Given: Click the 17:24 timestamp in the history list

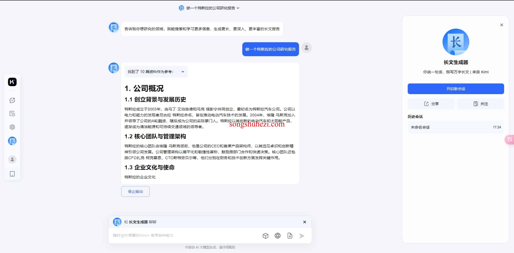Looking at the screenshot, I should tap(497, 127).
